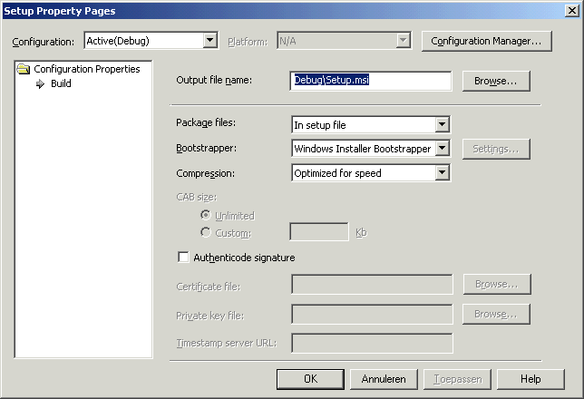Click Browse next to Output file name
This screenshot has height=399, width=584.
point(495,81)
